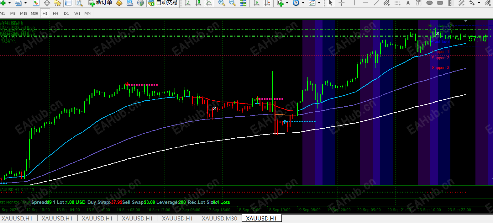The height and width of the screenshot is (223, 493).
Task: Click the Support 2 level label
Action: coord(440,58)
